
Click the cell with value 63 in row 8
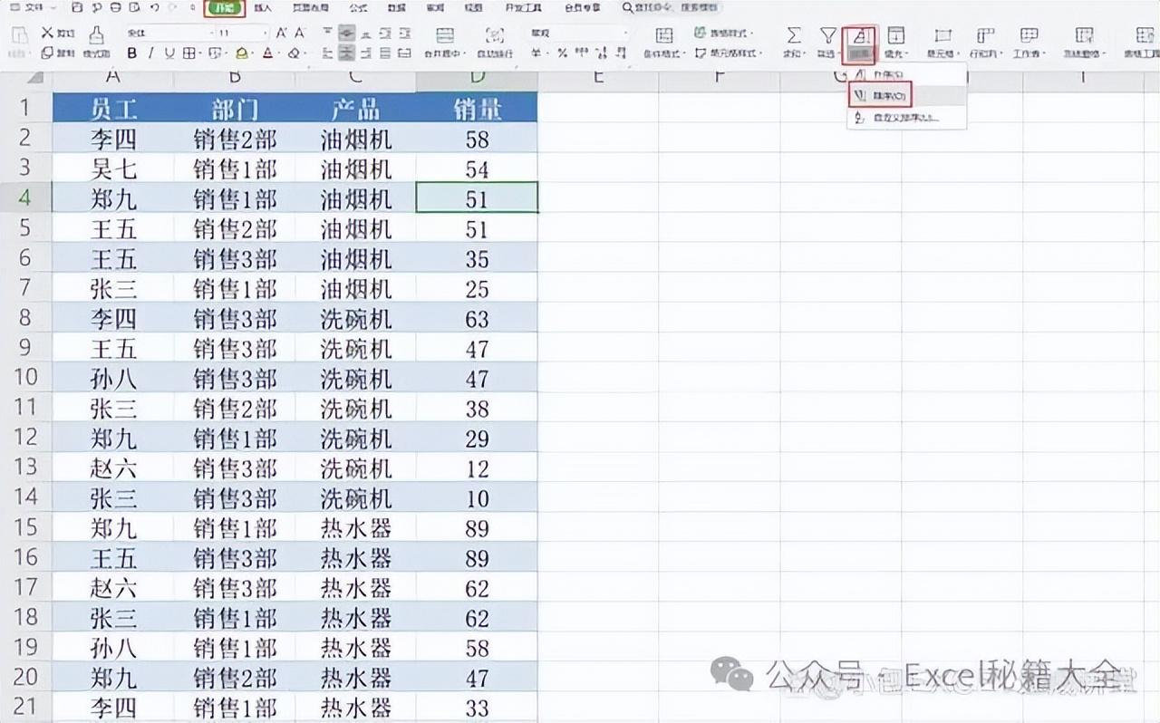click(477, 318)
